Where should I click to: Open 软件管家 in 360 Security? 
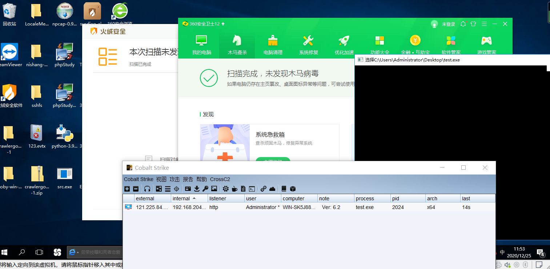451,45
